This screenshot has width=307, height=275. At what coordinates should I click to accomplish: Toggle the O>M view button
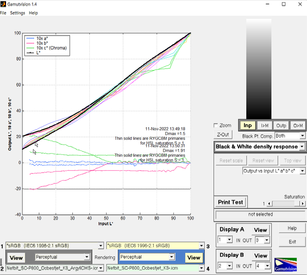[298, 125]
